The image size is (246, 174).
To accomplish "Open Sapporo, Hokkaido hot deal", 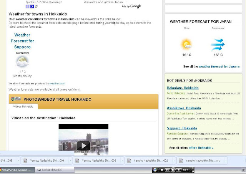I will [182, 128].
